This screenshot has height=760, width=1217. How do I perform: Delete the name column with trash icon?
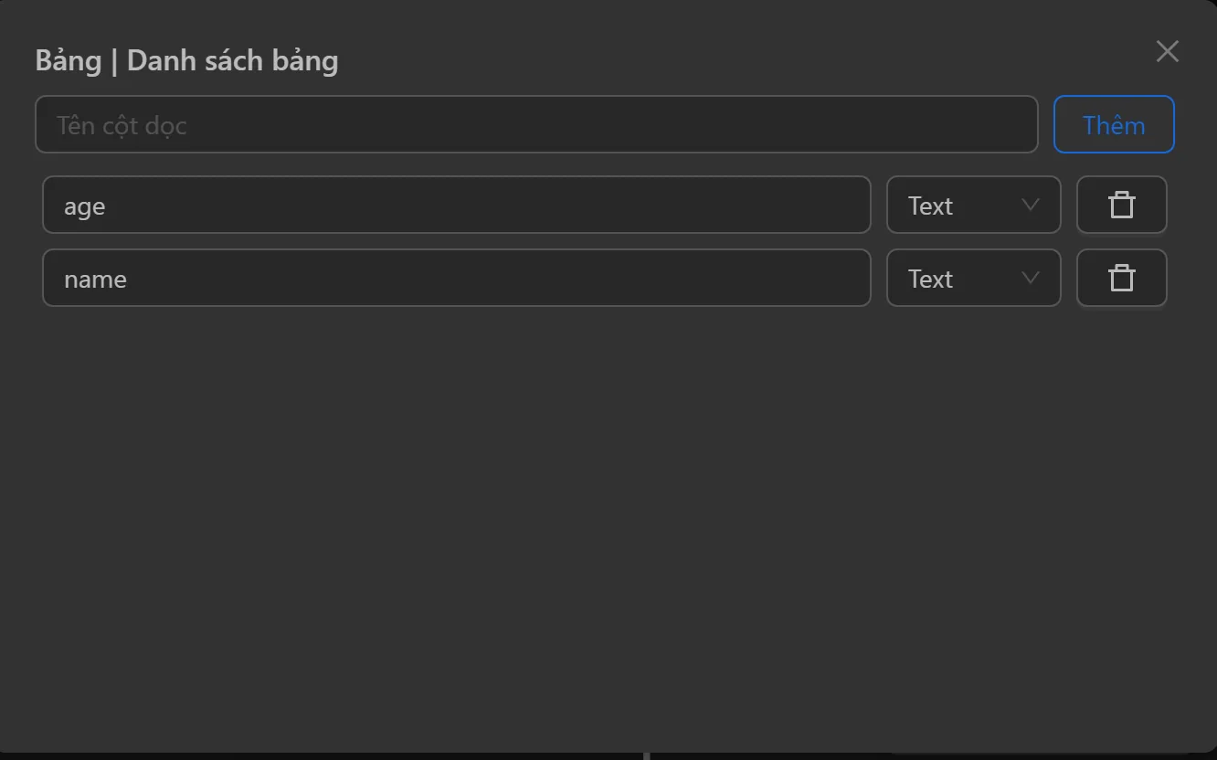(x=1121, y=279)
